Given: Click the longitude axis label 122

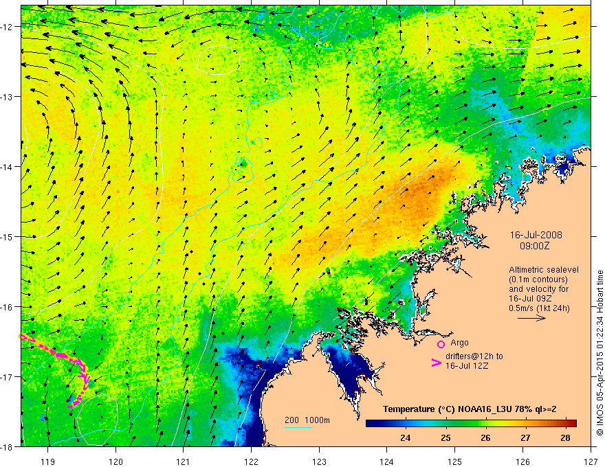Looking at the screenshot, I should [x=251, y=462].
